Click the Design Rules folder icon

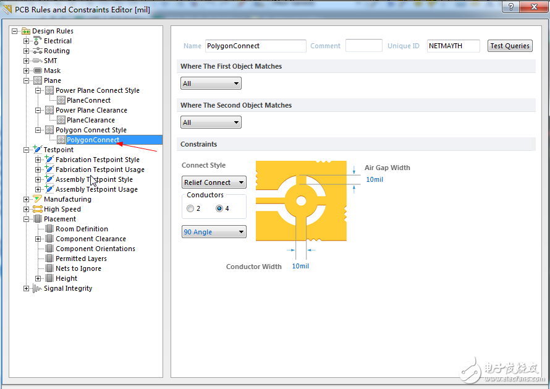pyautogui.click(x=26, y=31)
